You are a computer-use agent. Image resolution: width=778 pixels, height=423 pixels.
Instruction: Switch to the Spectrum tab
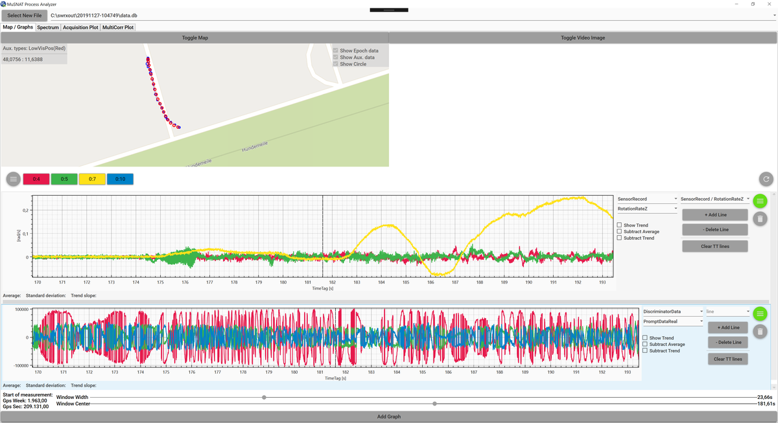tap(48, 27)
